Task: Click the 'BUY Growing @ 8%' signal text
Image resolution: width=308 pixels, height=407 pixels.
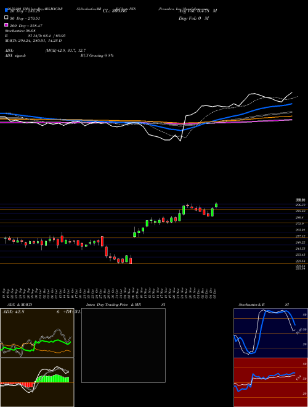Action: (97, 55)
